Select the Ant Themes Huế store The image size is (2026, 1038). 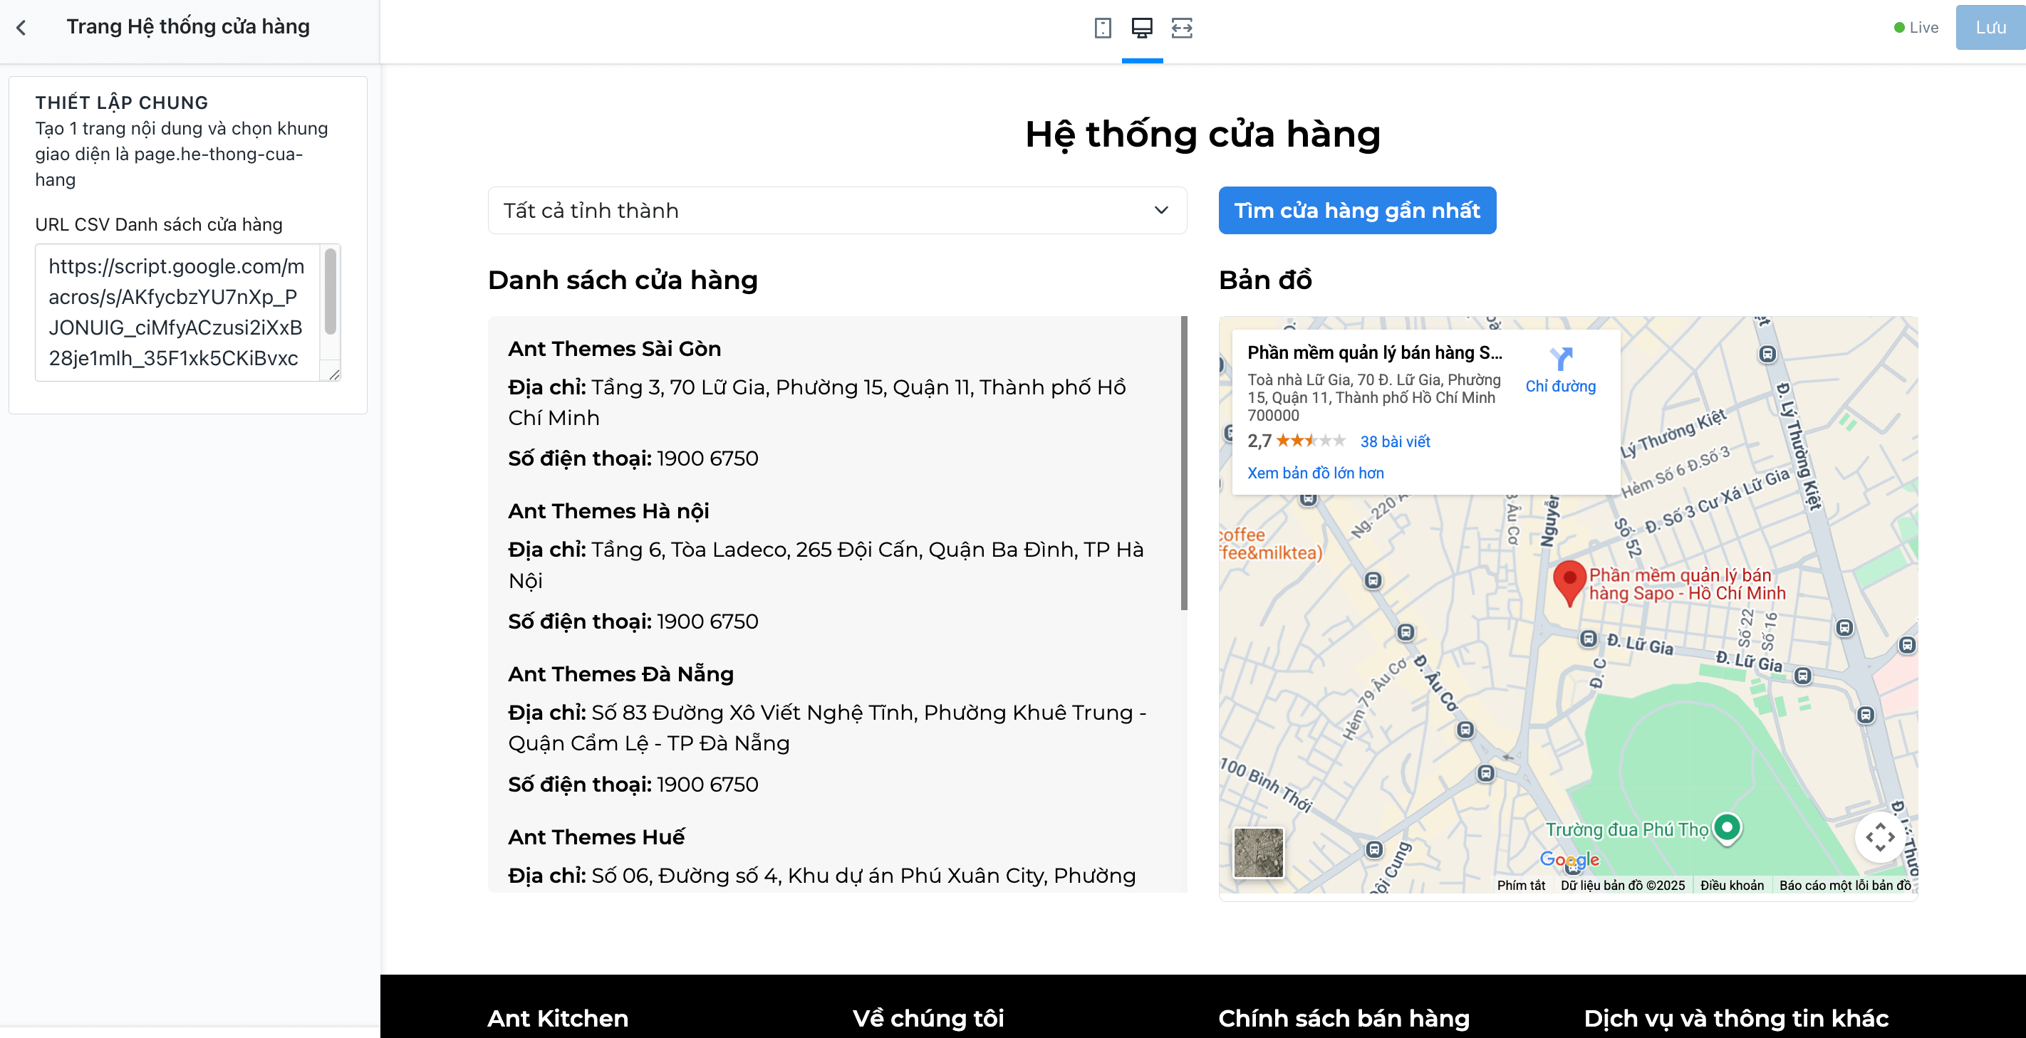click(596, 837)
